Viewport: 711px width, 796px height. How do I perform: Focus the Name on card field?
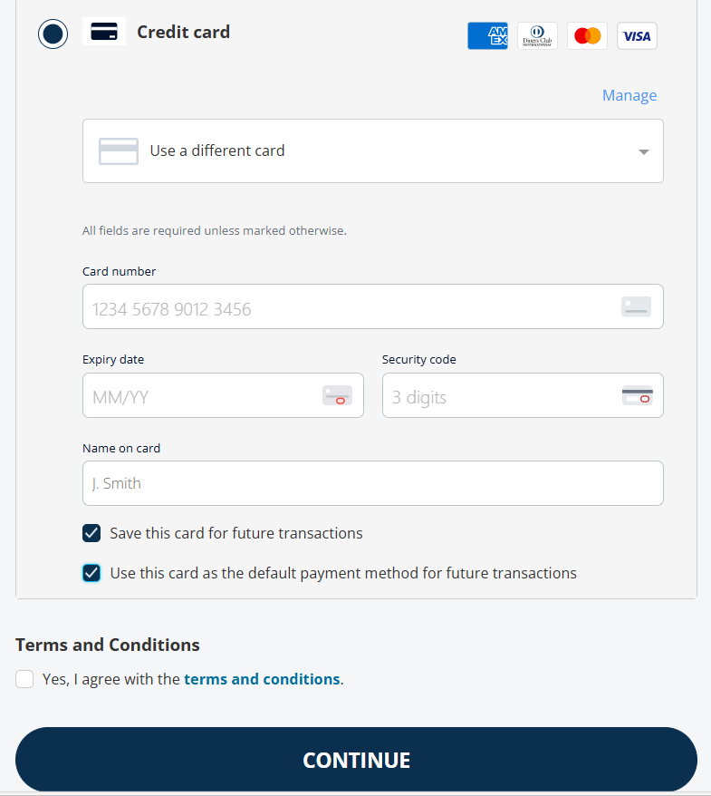tap(373, 483)
